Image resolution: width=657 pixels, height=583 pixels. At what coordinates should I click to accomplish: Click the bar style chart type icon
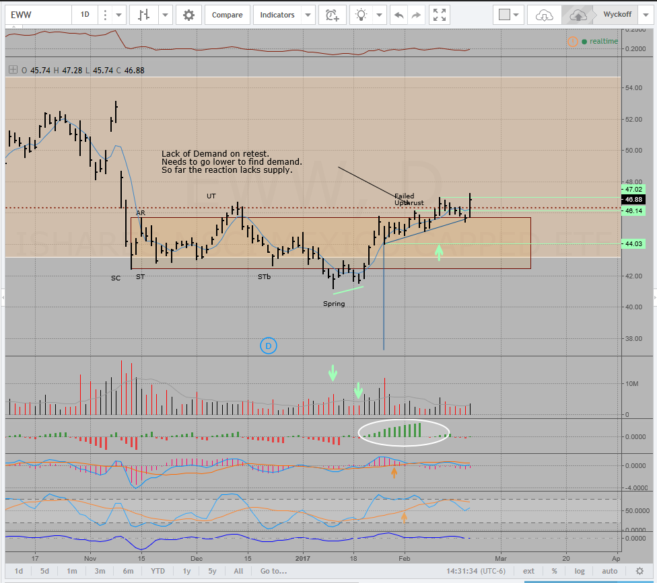point(143,15)
